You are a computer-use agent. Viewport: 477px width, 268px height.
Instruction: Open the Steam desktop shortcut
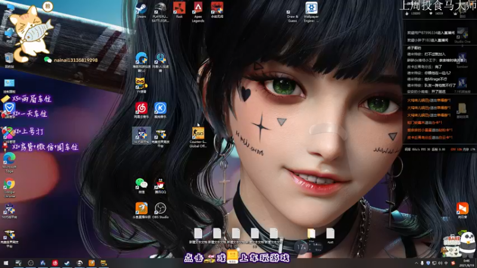pyautogui.click(x=141, y=10)
